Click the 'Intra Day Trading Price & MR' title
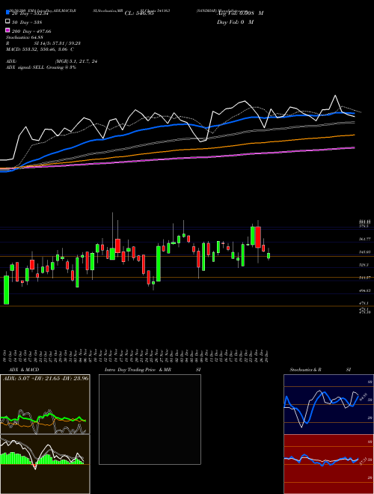Image resolution: width=374 pixels, height=494 pixels. click(138, 370)
